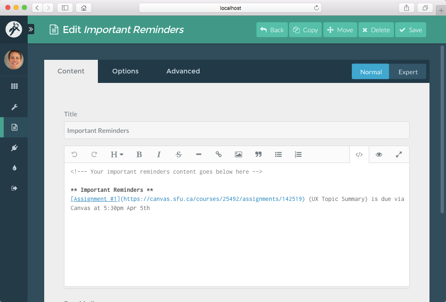Redo the edit in editor
Image resolution: width=446 pixels, height=302 pixels.
[94, 154]
